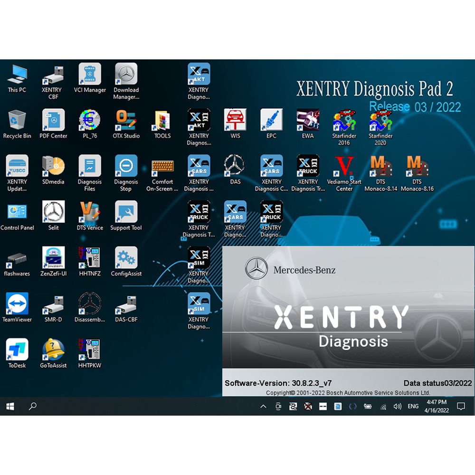Screen dimensions: 475x475
Task: Open OTX Studio
Action: coord(126,123)
